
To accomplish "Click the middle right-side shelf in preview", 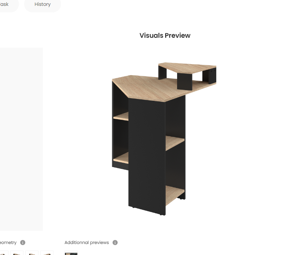I will 175,143.
